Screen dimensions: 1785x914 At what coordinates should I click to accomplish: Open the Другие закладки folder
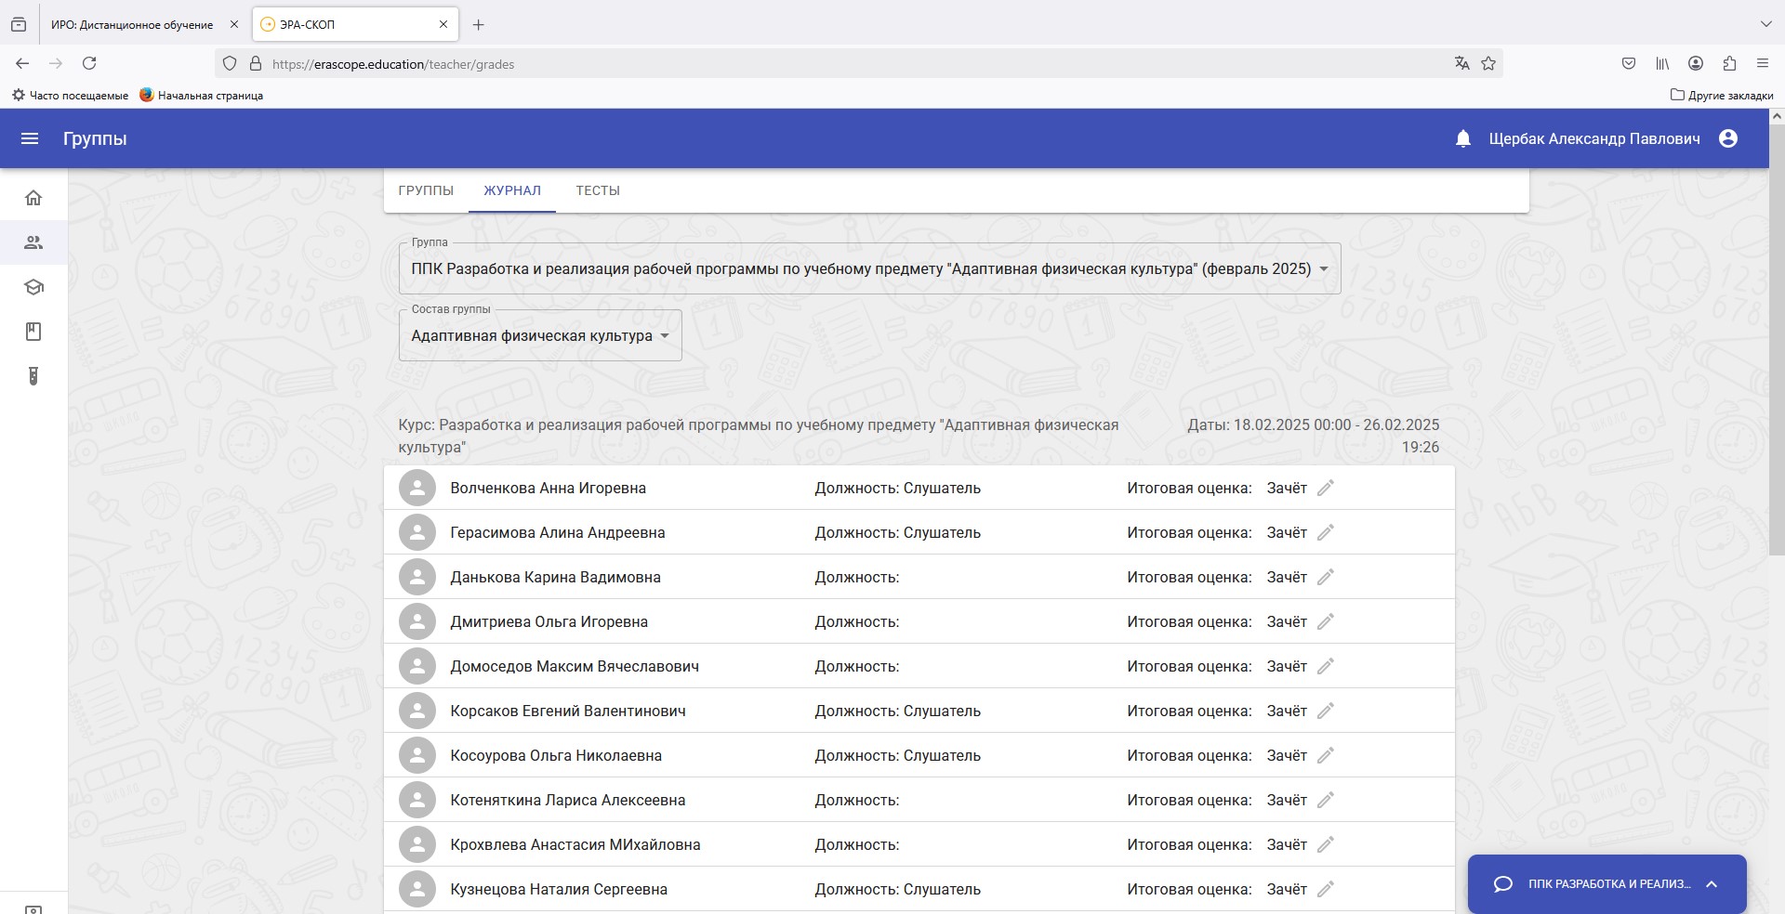(x=1722, y=95)
